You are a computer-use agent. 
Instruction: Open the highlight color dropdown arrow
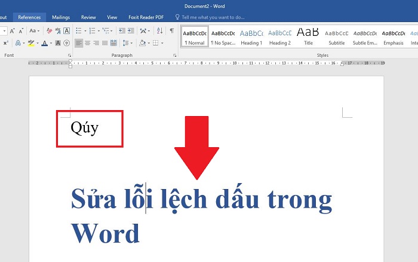pos(37,43)
